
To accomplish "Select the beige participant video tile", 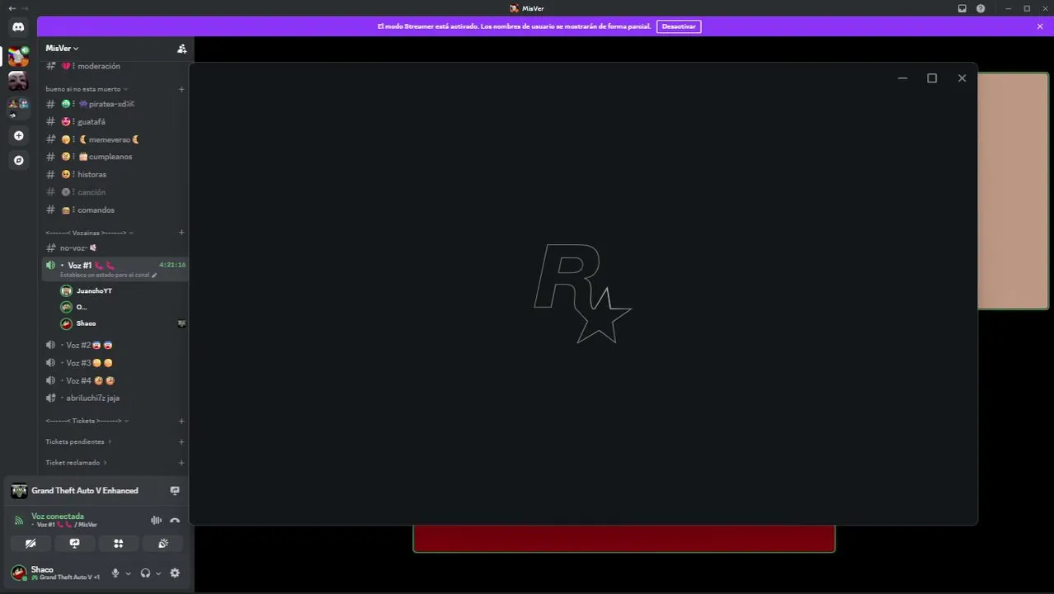I will pos(1014,191).
